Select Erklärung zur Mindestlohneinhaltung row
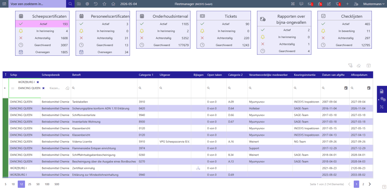The height and width of the screenshot is (190, 387). coord(190,175)
